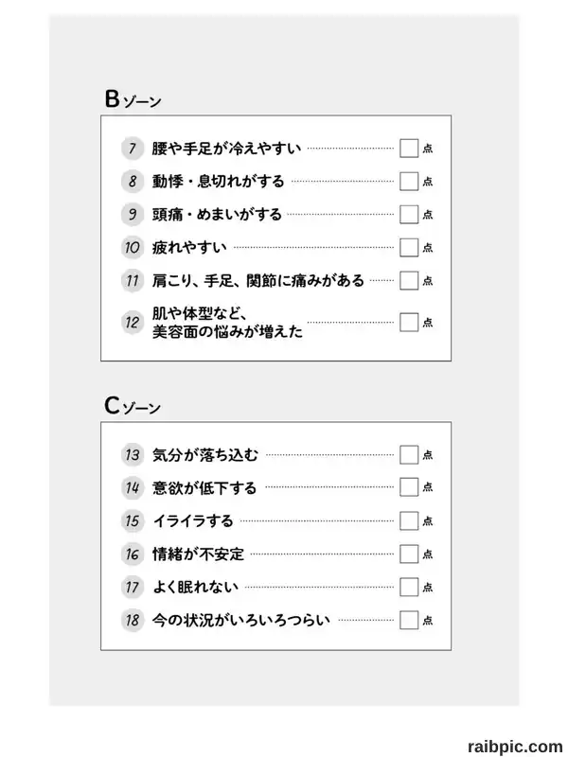The height and width of the screenshot is (757, 568).
Task: Click the score box for 肩こり、手足、関節に痛みがある
Action: 409,280
